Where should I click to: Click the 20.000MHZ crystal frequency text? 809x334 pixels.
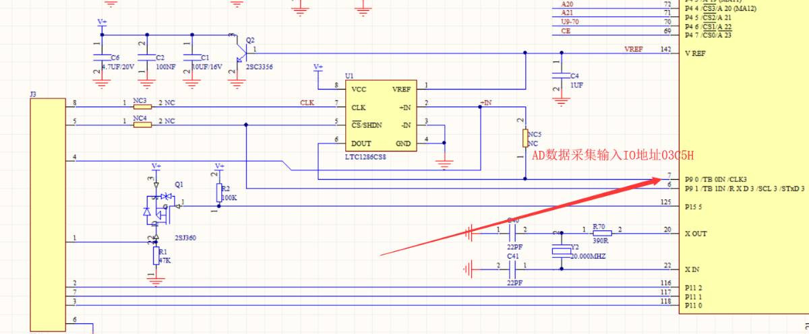click(588, 256)
